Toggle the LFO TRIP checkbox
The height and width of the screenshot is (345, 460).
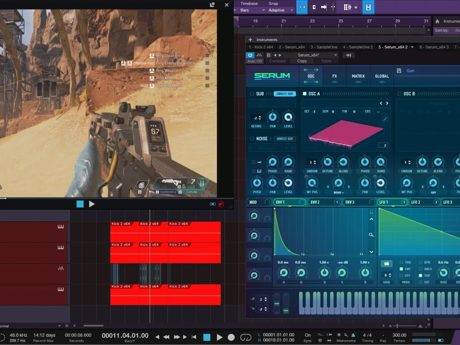[420, 276]
